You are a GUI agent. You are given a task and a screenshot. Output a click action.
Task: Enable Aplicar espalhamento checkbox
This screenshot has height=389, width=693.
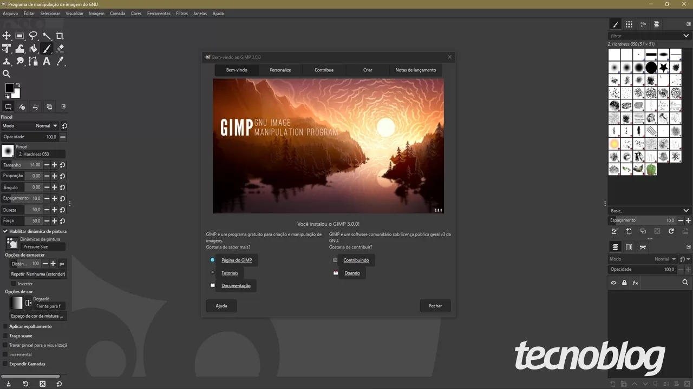pyautogui.click(x=5, y=326)
